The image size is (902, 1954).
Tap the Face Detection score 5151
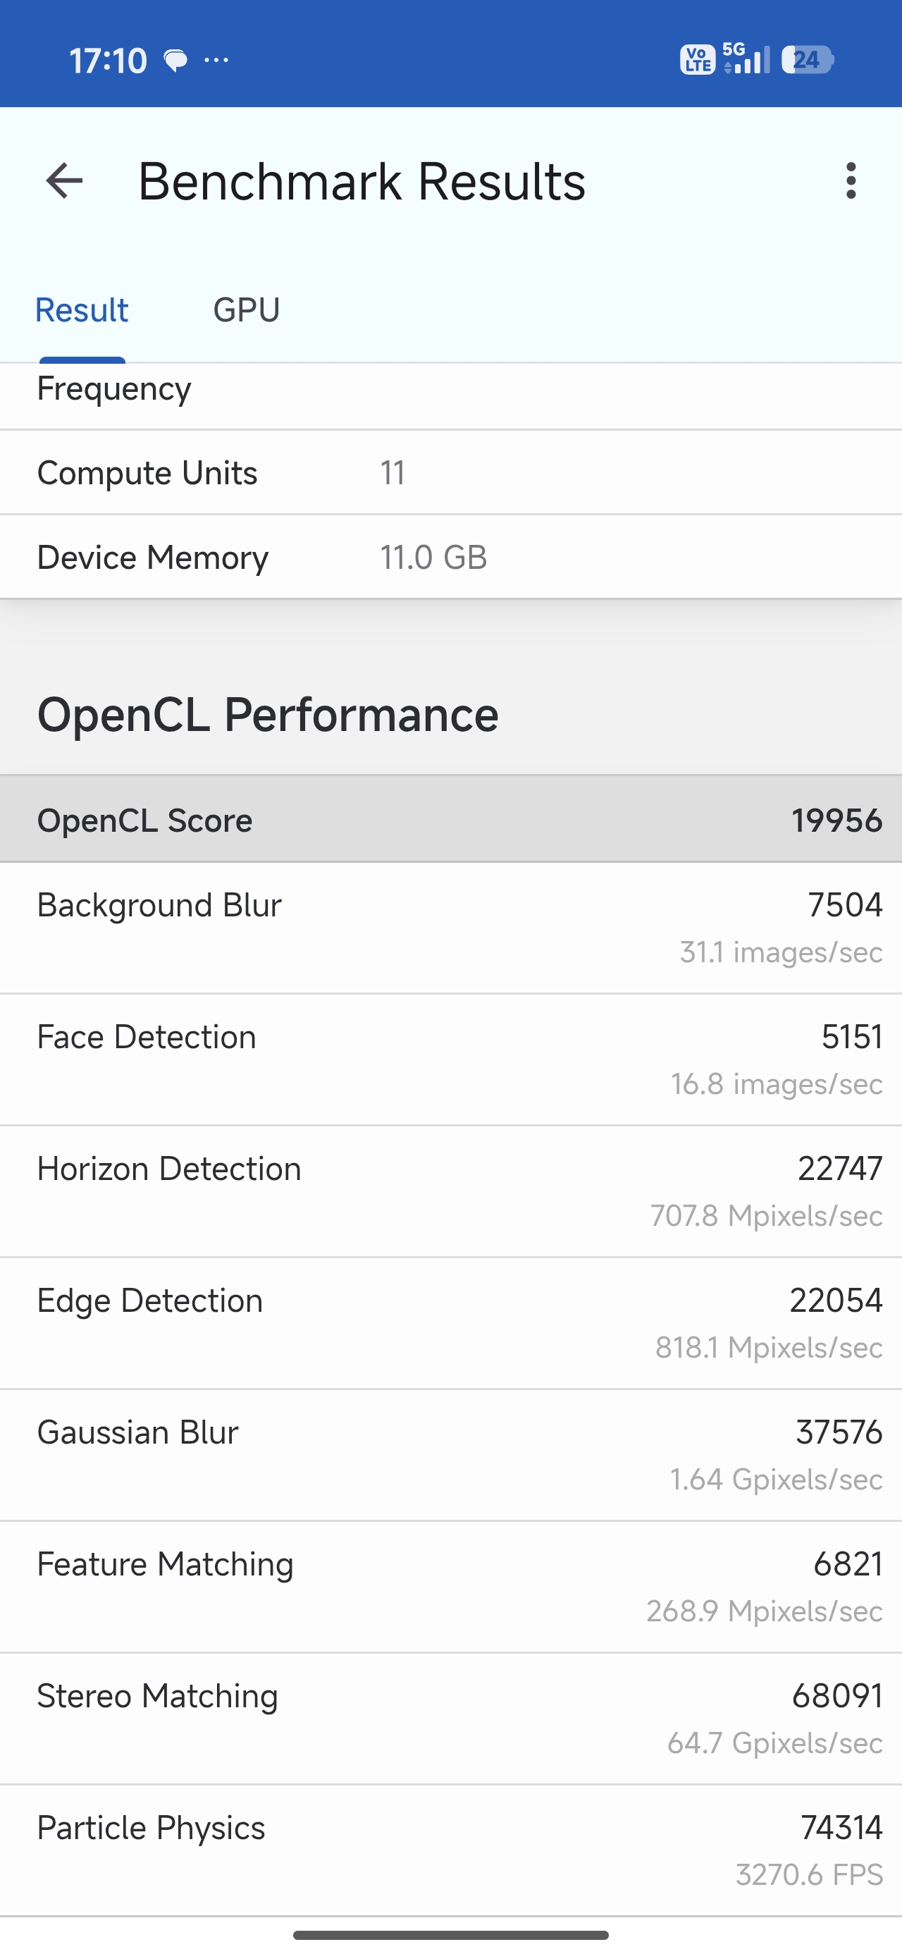[x=851, y=1037]
